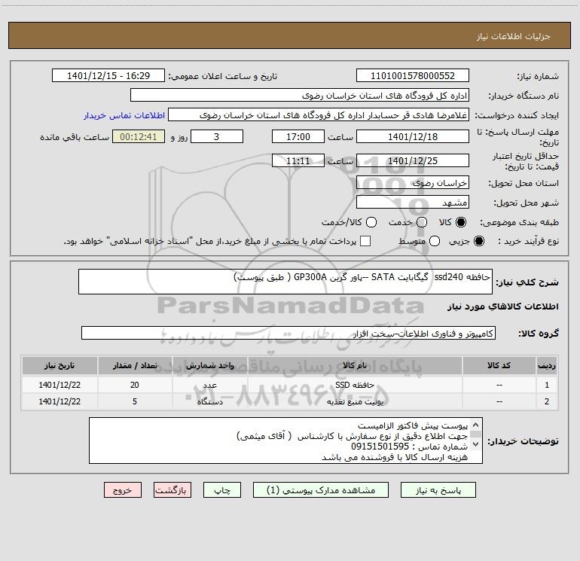The height and width of the screenshot is (561, 580).
Task: Choose جزیی purchase type radio
Action: (x=479, y=241)
